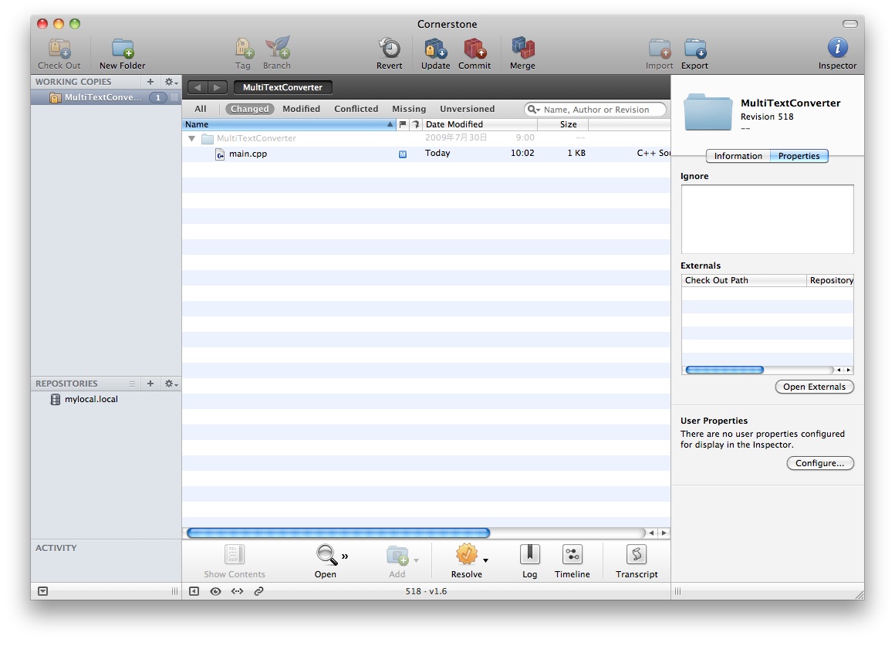The height and width of the screenshot is (646, 895).
Task: Click file list horizontal scrollbar thumb
Action: (x=339, y=533)
